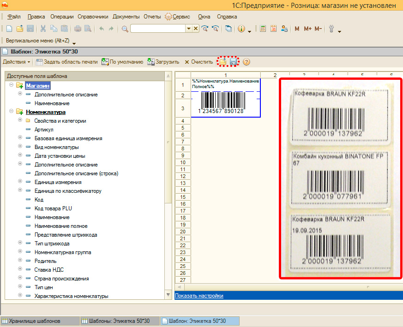
Task: Open the Действия dropdown menu
Action: coord(16,62)
